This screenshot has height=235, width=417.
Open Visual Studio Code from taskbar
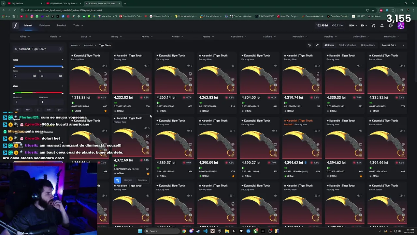tap(205, 231)
